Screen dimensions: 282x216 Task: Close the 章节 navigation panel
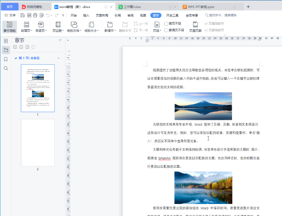[x=60, y=40]
